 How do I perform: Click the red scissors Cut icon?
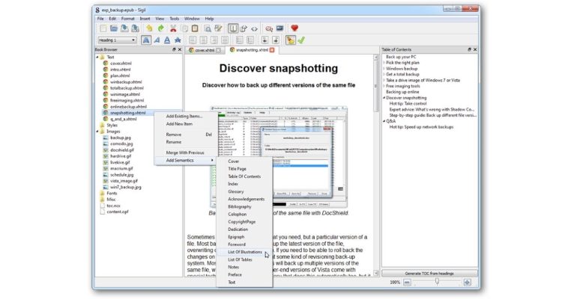coord(173,28)
